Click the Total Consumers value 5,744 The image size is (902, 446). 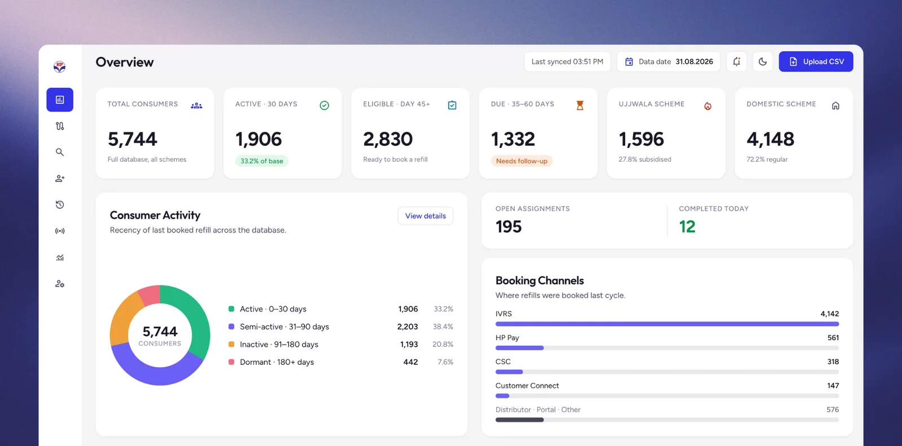tap(132, 139)
